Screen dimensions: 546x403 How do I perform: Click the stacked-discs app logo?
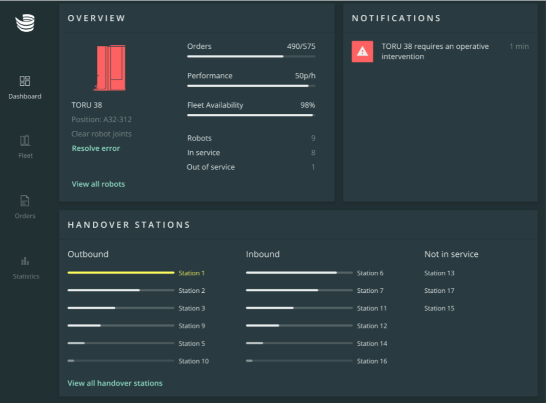(x=25, y=24)
